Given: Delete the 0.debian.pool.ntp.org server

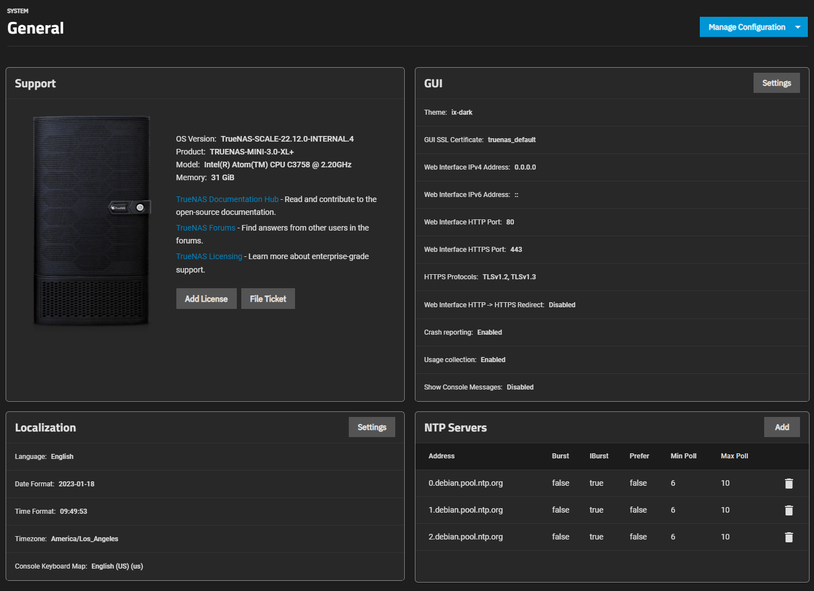Looking at the screenshot, I should click(x=789, y=483).
